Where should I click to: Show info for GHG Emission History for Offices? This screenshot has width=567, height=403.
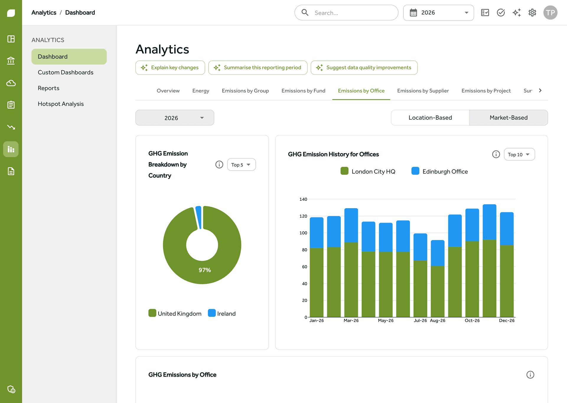pos(496,154)
